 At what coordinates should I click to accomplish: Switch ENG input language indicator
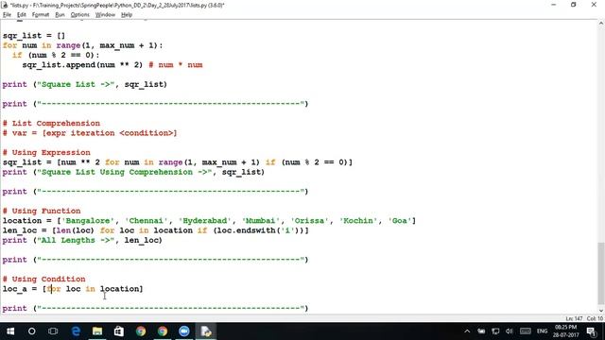[x=542, y=331]
